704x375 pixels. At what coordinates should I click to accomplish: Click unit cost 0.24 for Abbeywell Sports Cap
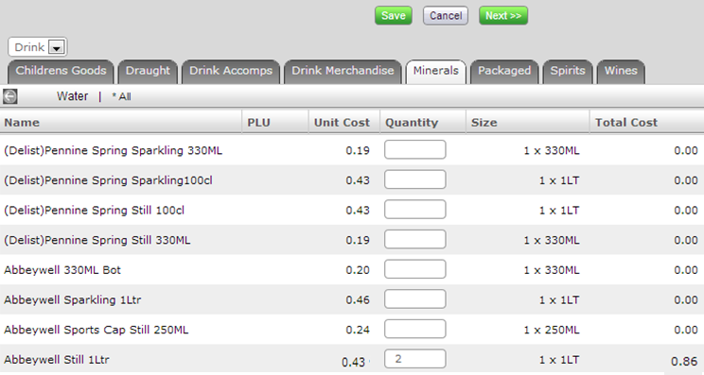[x=358, y=331]
